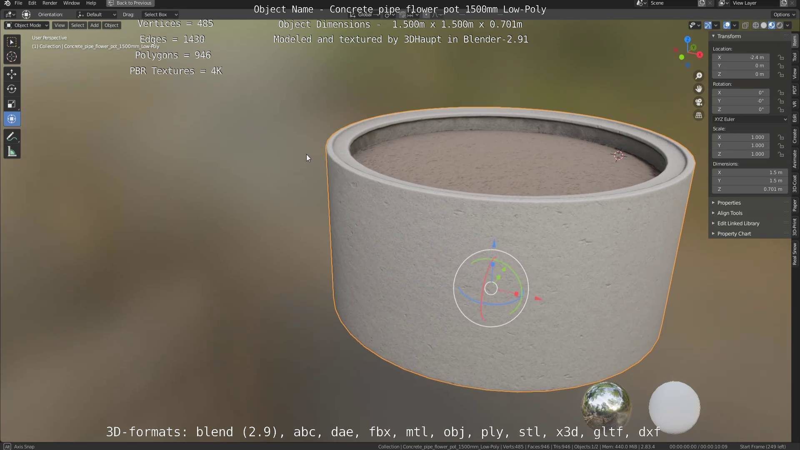This screenshot has height=450, width=800.
Task: Lock the Scale Y value
Action: tap(781, 146)
